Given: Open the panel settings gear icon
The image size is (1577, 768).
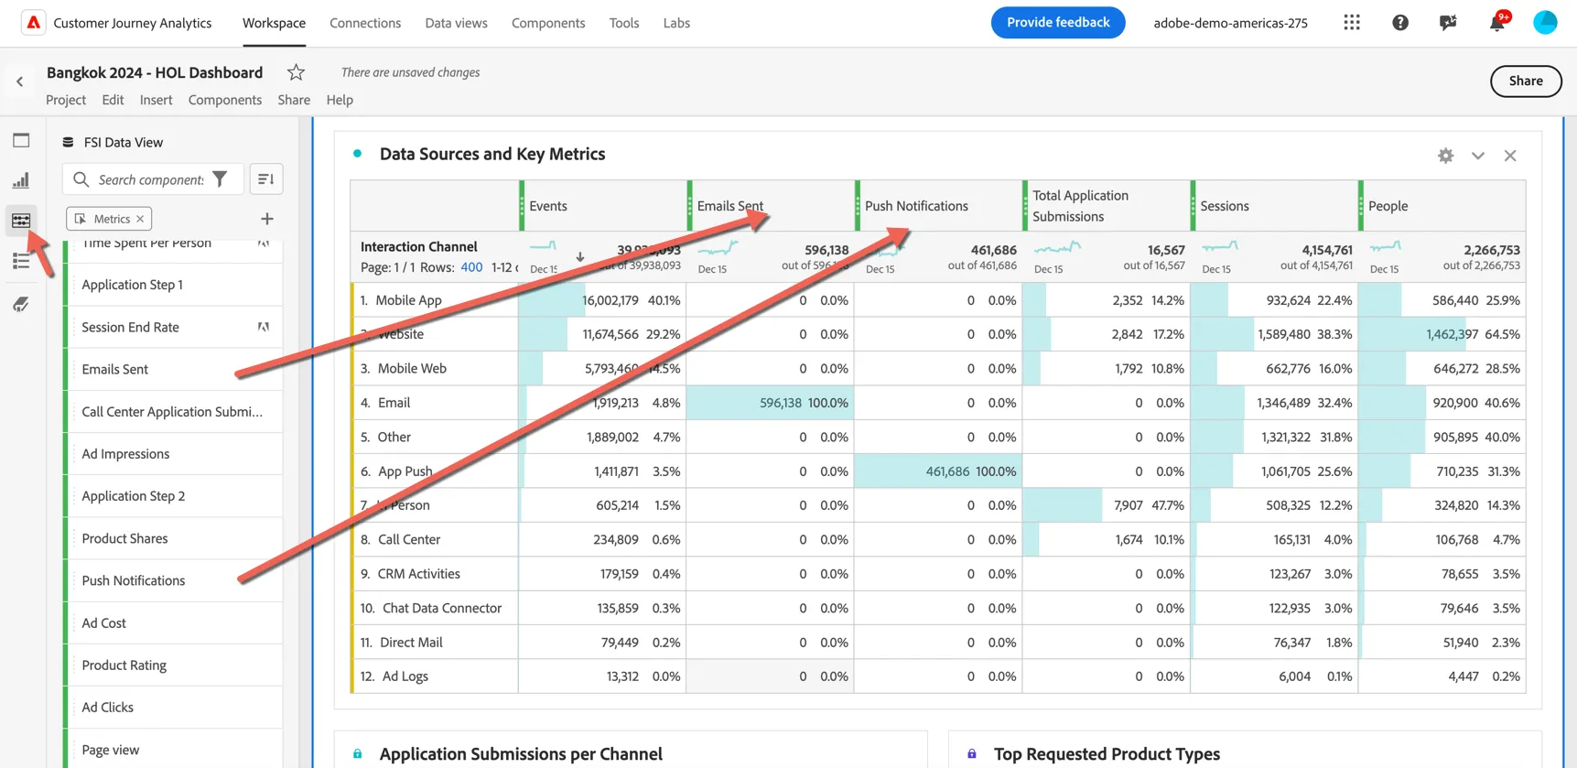Looking at the screenshot, I should [1445, 156].
